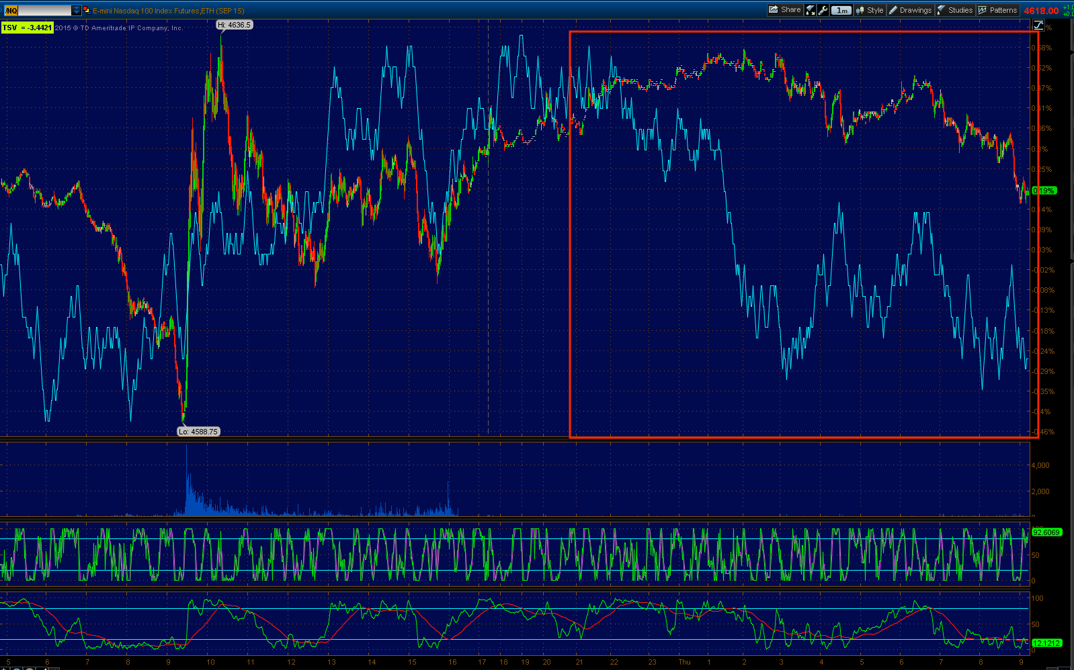Image resolution: width=1074 pixels, height=670 pixels.
Task: Click the Hi: 4636.5 price bubble
Action: point(234,25)
